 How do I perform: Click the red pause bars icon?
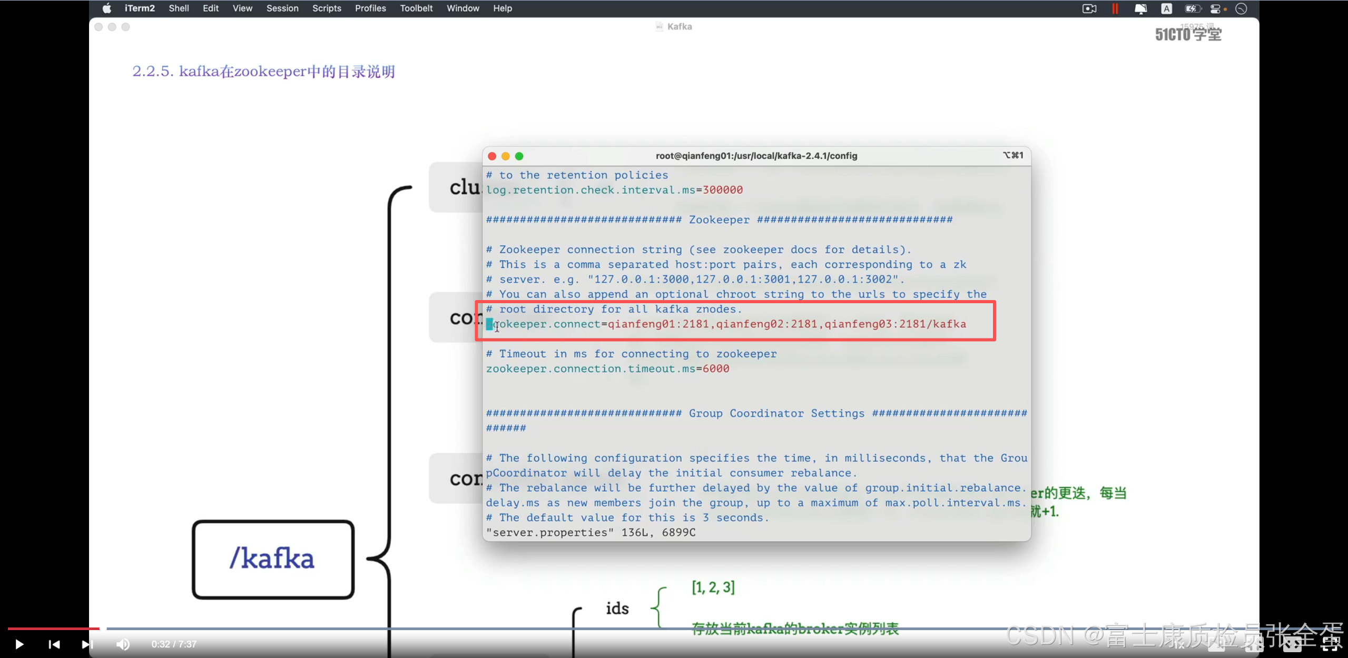1115,8
